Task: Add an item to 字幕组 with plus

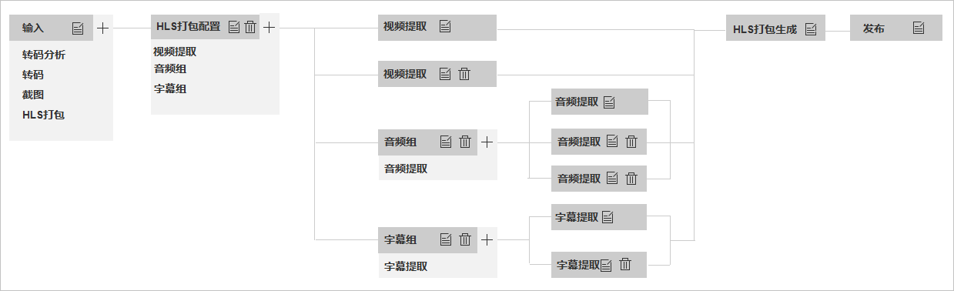Action: coord(487,239)
